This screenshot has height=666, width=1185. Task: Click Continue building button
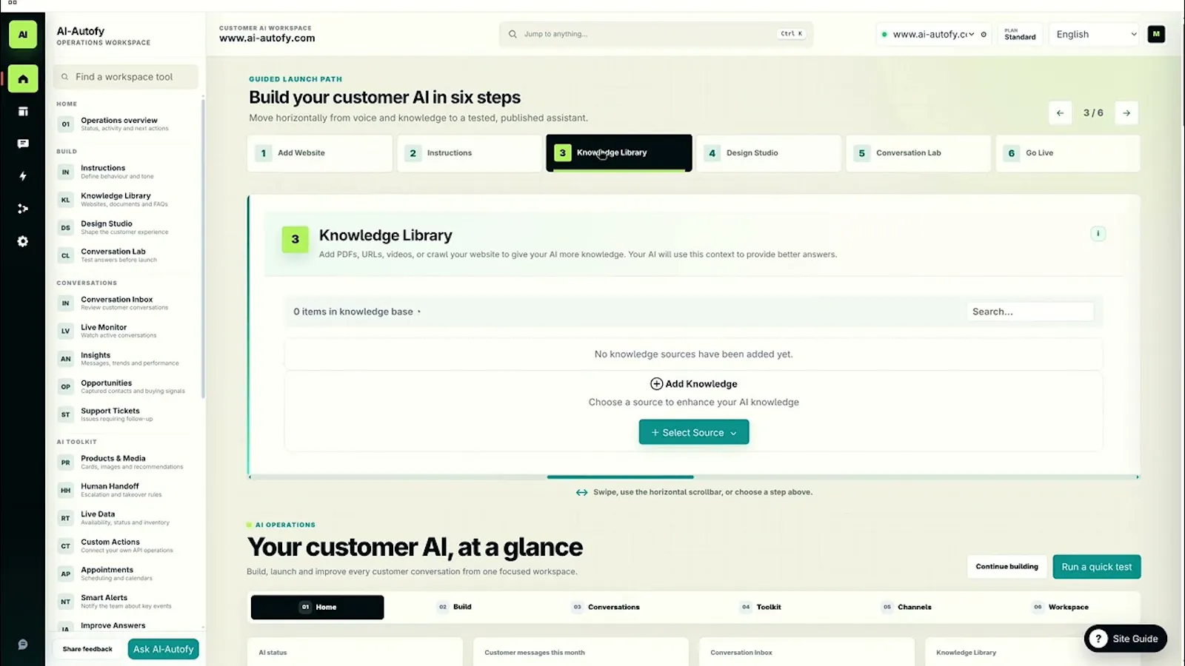[x=1007, y=567]
